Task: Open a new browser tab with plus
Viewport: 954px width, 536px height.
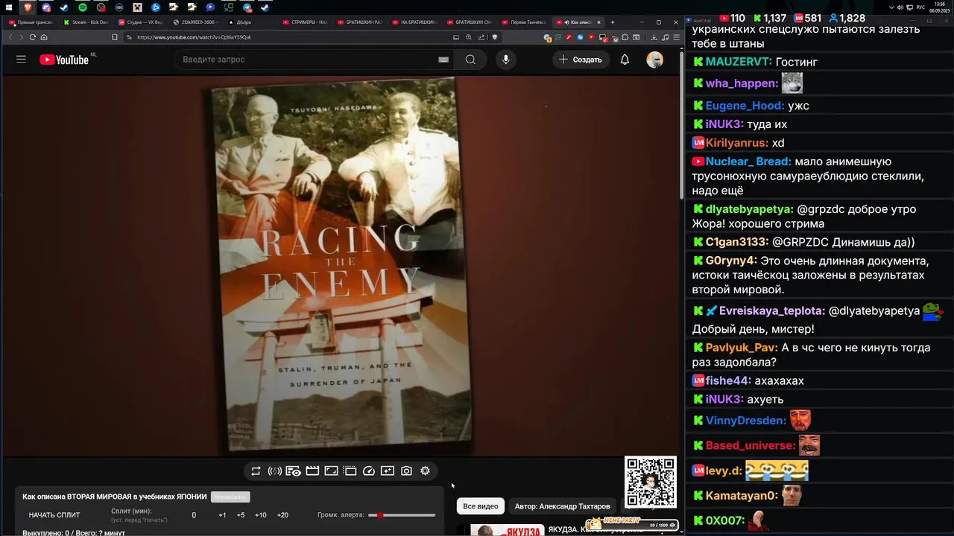Action: pos(612,22)
